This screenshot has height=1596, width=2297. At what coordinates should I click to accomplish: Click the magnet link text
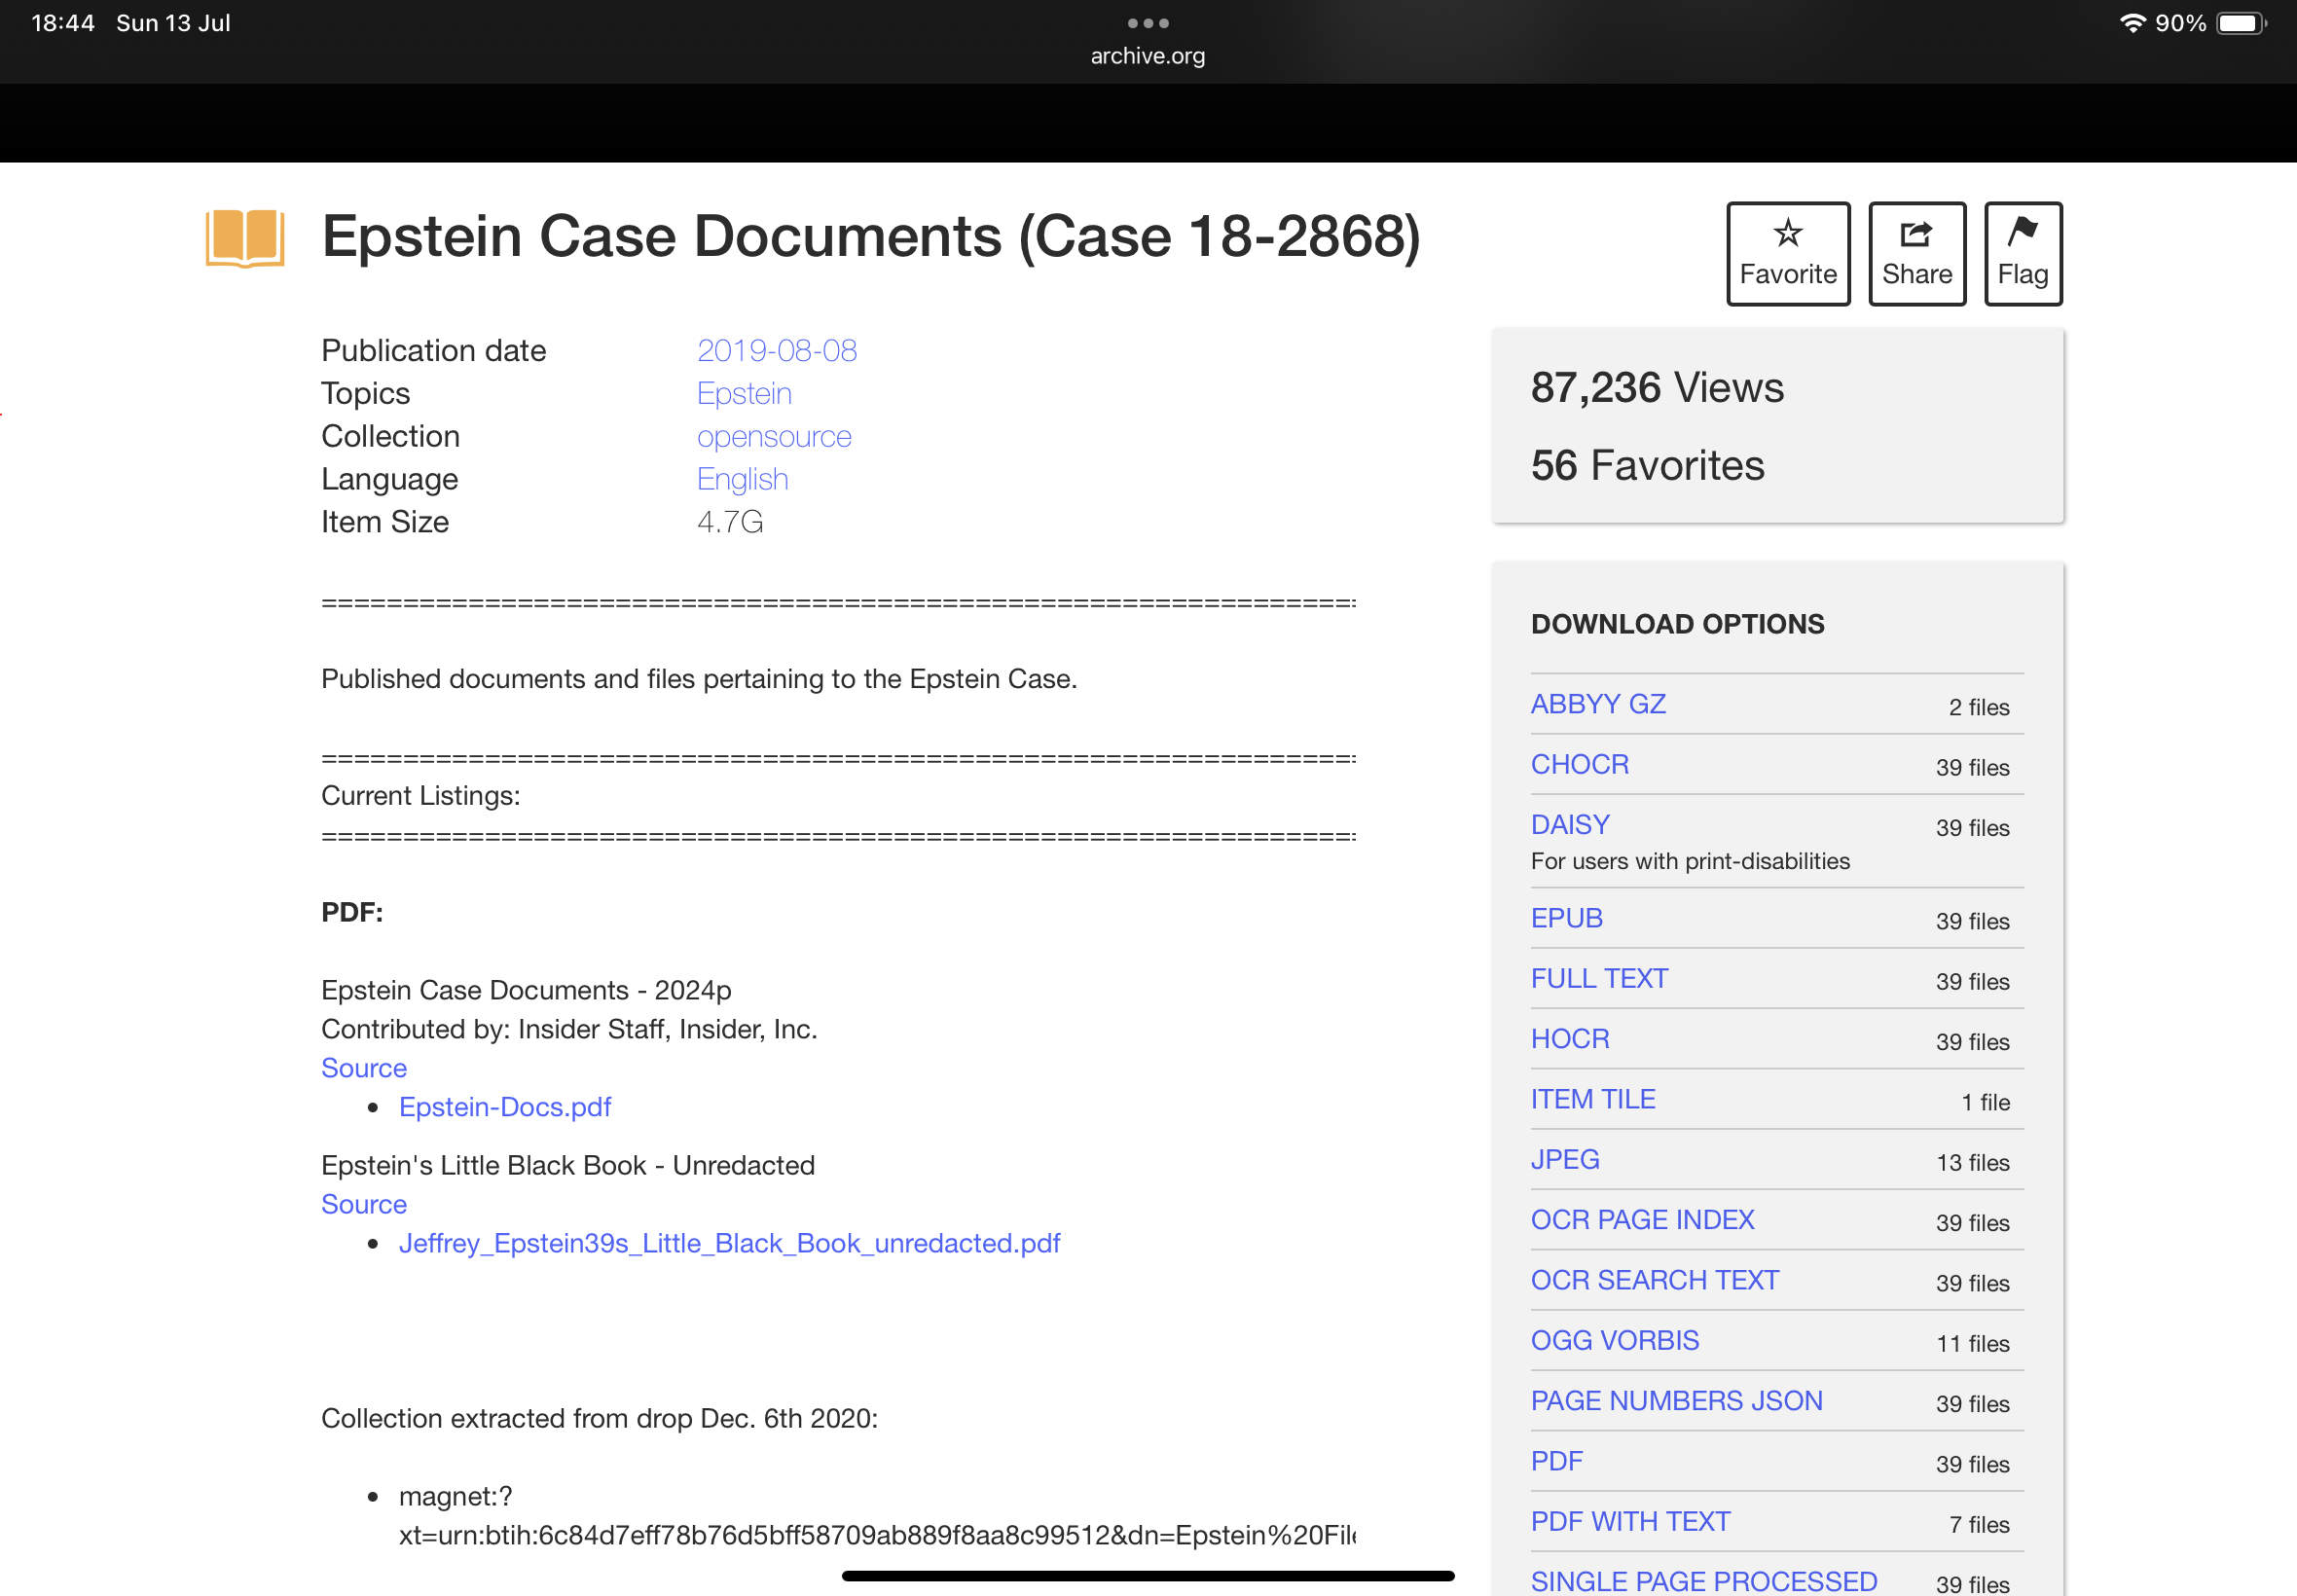pyautogui.click(x=877, y=1516)
